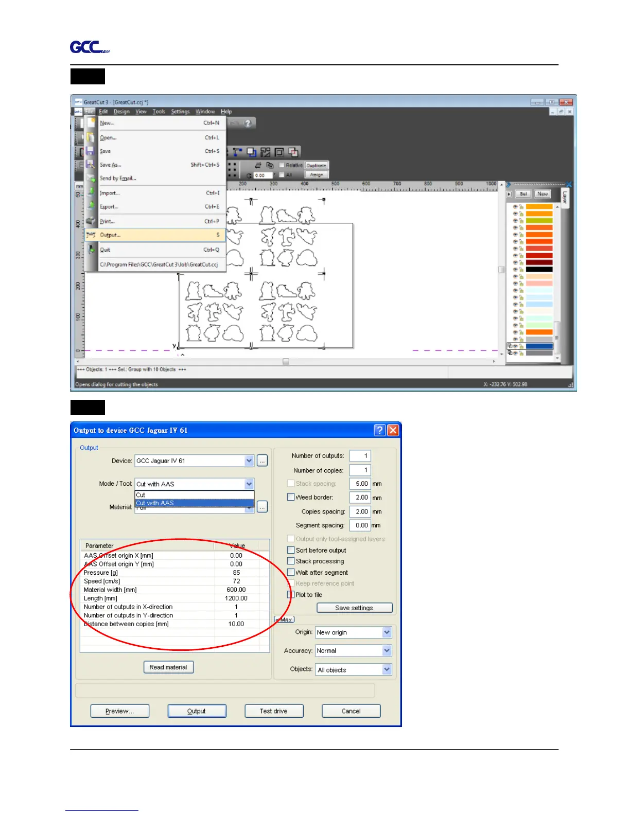Open the Design menu
The image size is (630, 815).
(x=122, y=112)
